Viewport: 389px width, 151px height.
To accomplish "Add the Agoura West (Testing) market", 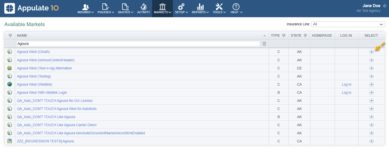I will point(371,76).
